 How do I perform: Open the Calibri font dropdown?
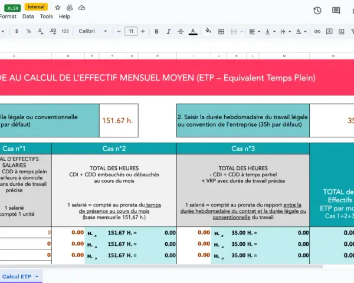click(93, 31)
